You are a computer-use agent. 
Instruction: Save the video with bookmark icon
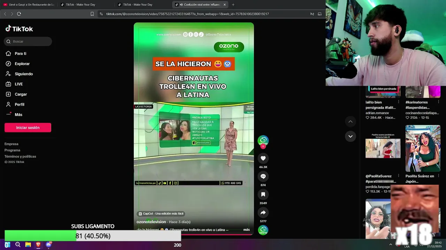tap(263, 194)
